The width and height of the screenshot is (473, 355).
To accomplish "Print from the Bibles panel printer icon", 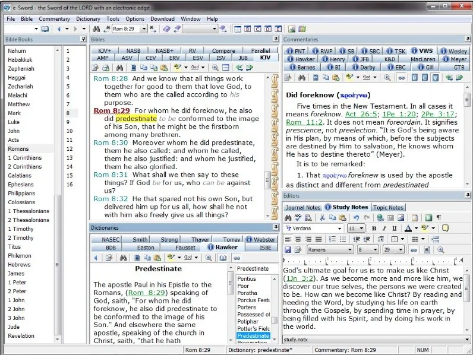I will [106, 68].
